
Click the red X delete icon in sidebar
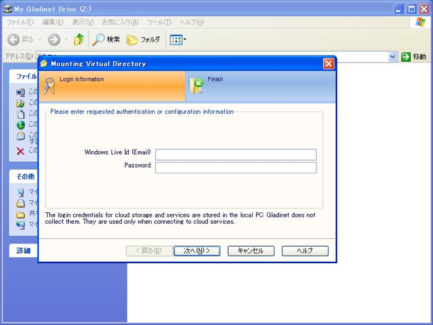tap(20, 151)
